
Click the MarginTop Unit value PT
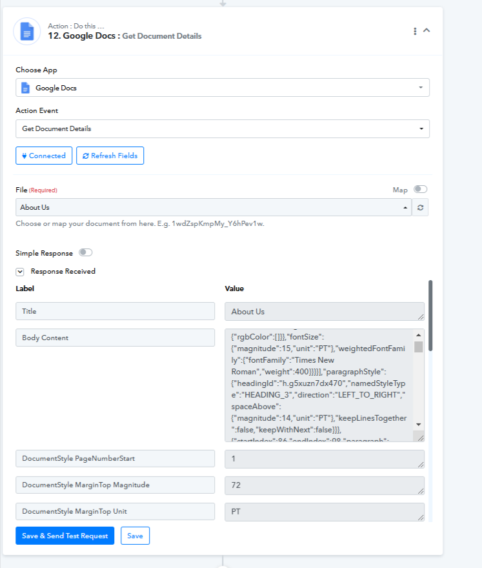[x=325, y=512]
